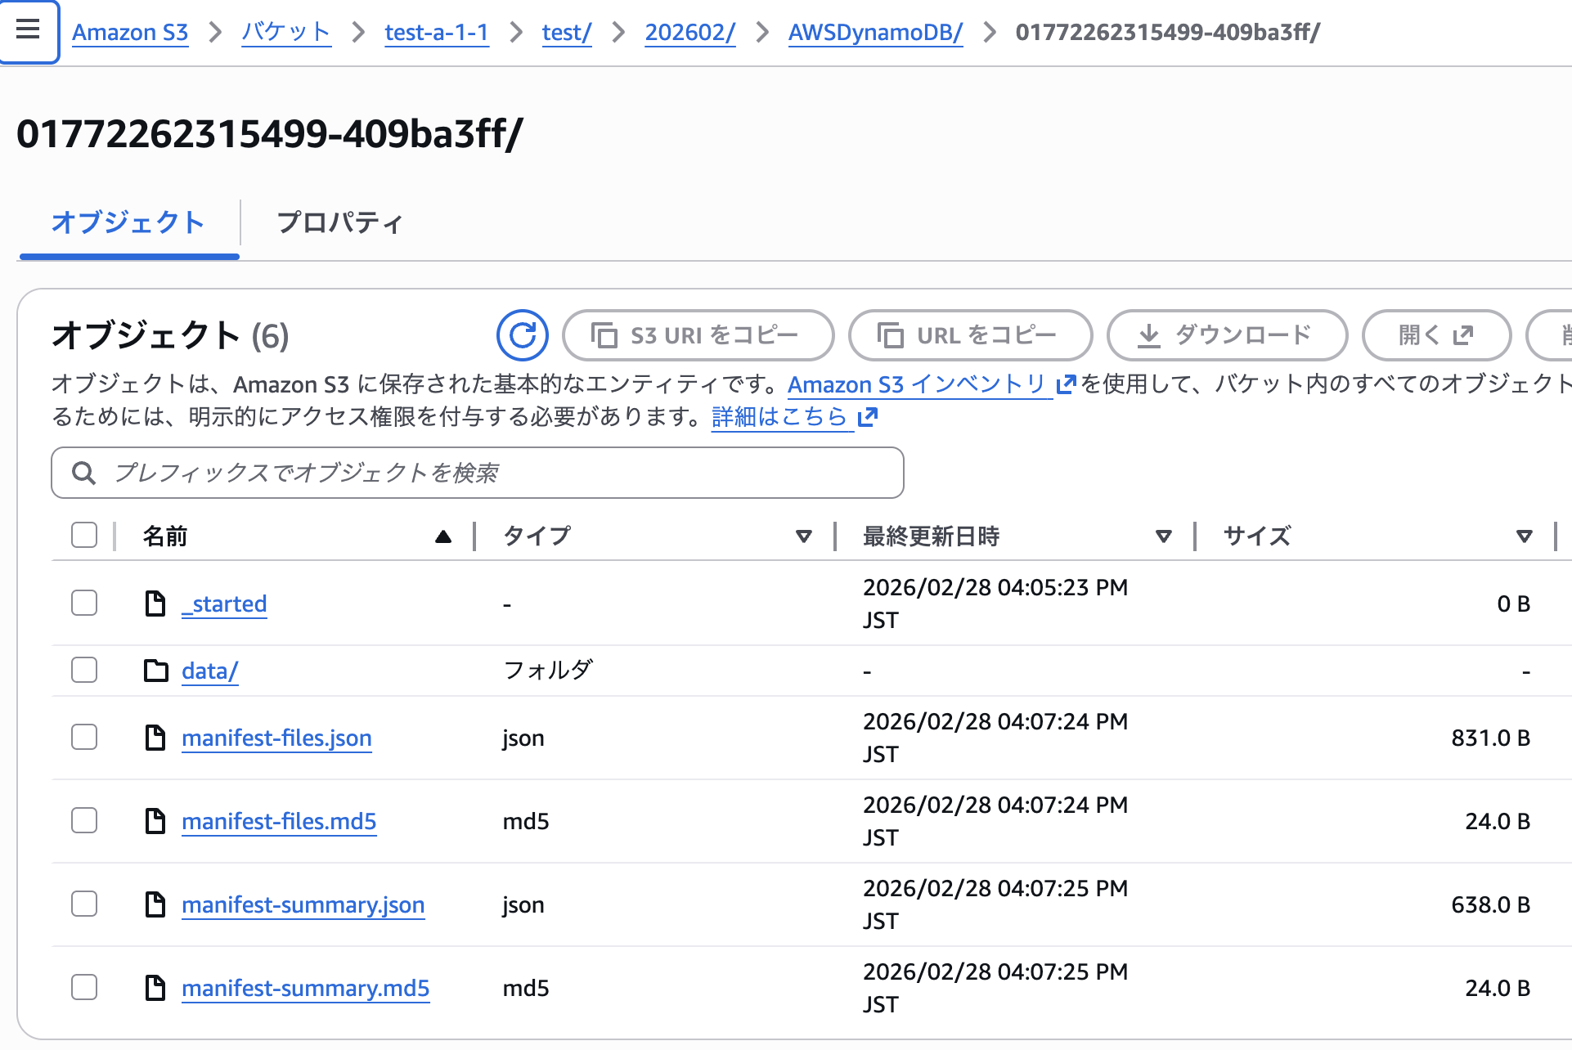
Task: Check the checkbox for _started
Action: click(83, 604)
